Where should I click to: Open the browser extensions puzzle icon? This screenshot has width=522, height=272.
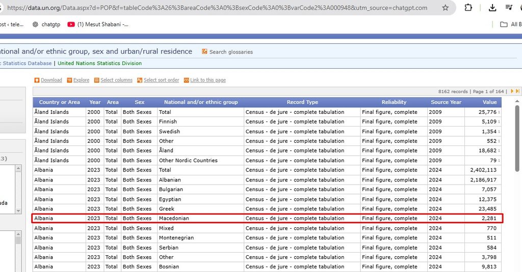pyautogui.click(x=468, y=7)
